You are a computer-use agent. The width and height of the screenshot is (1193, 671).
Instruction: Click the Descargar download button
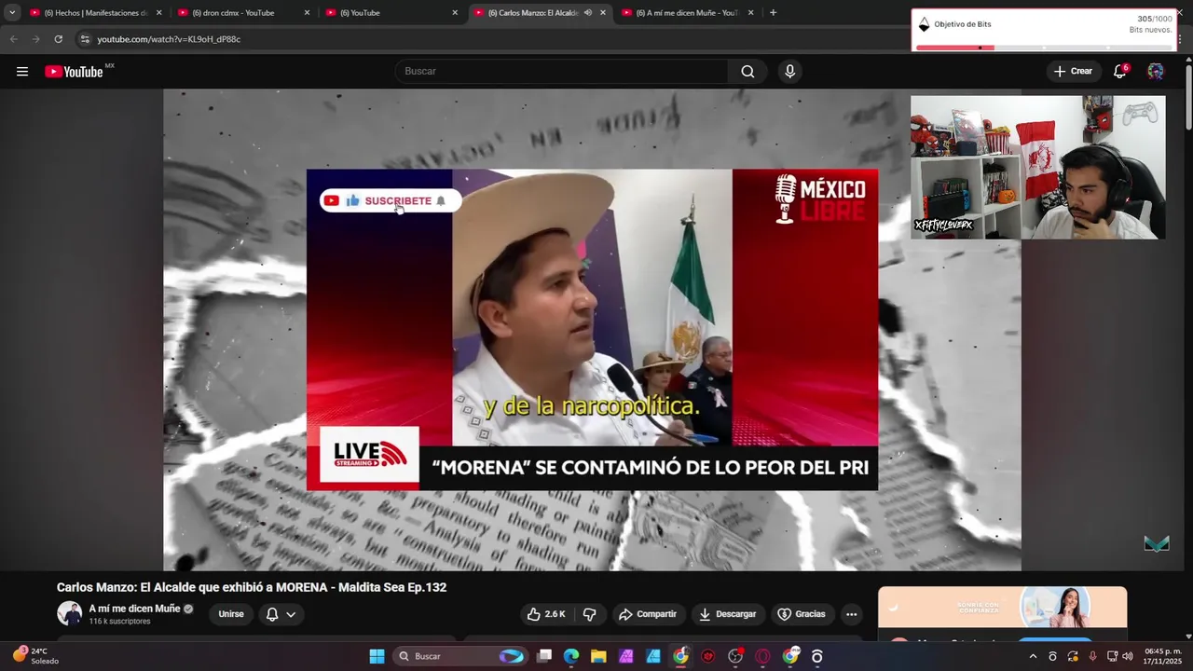coord(728,614)
